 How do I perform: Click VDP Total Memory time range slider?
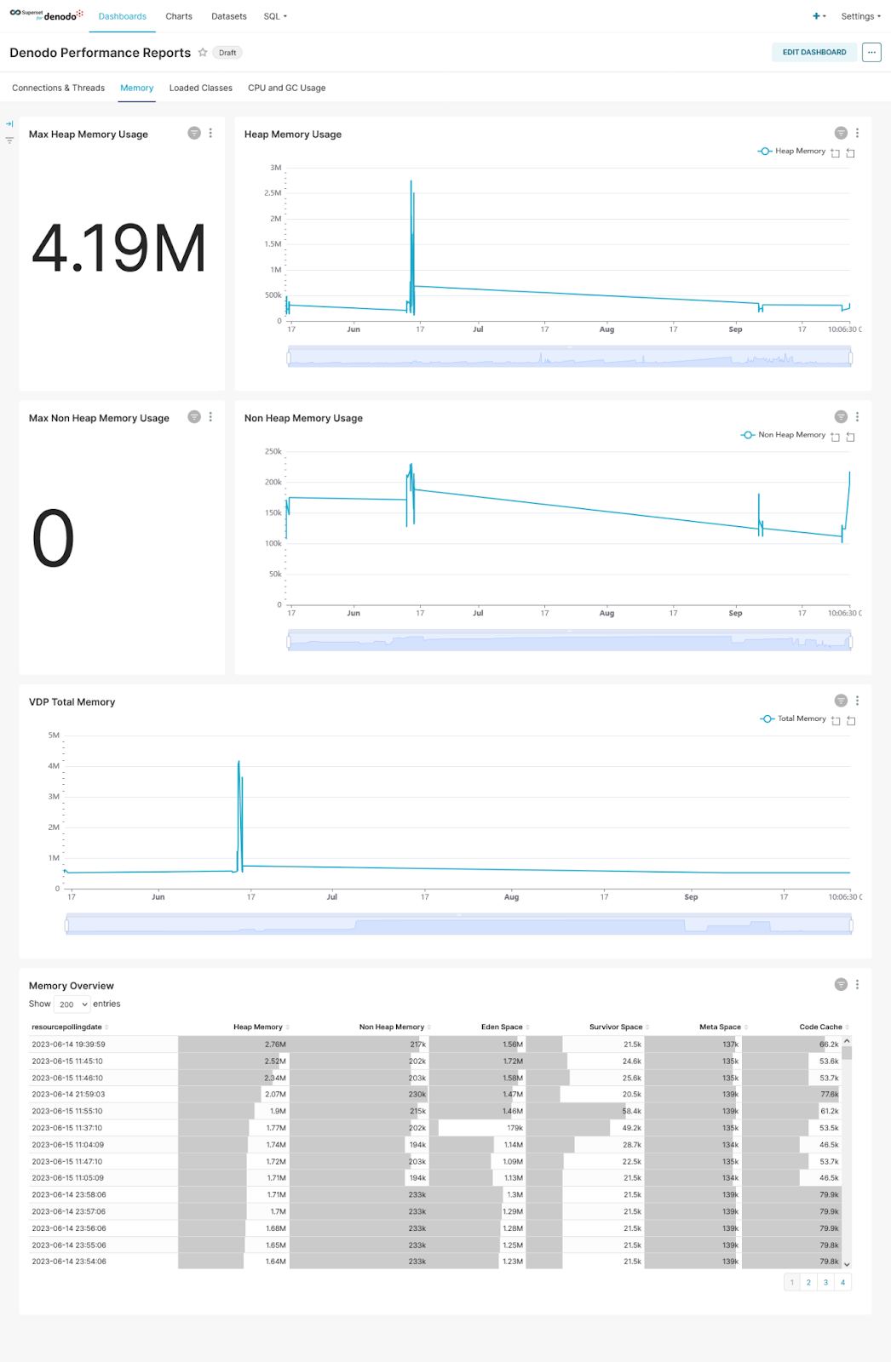458,924
